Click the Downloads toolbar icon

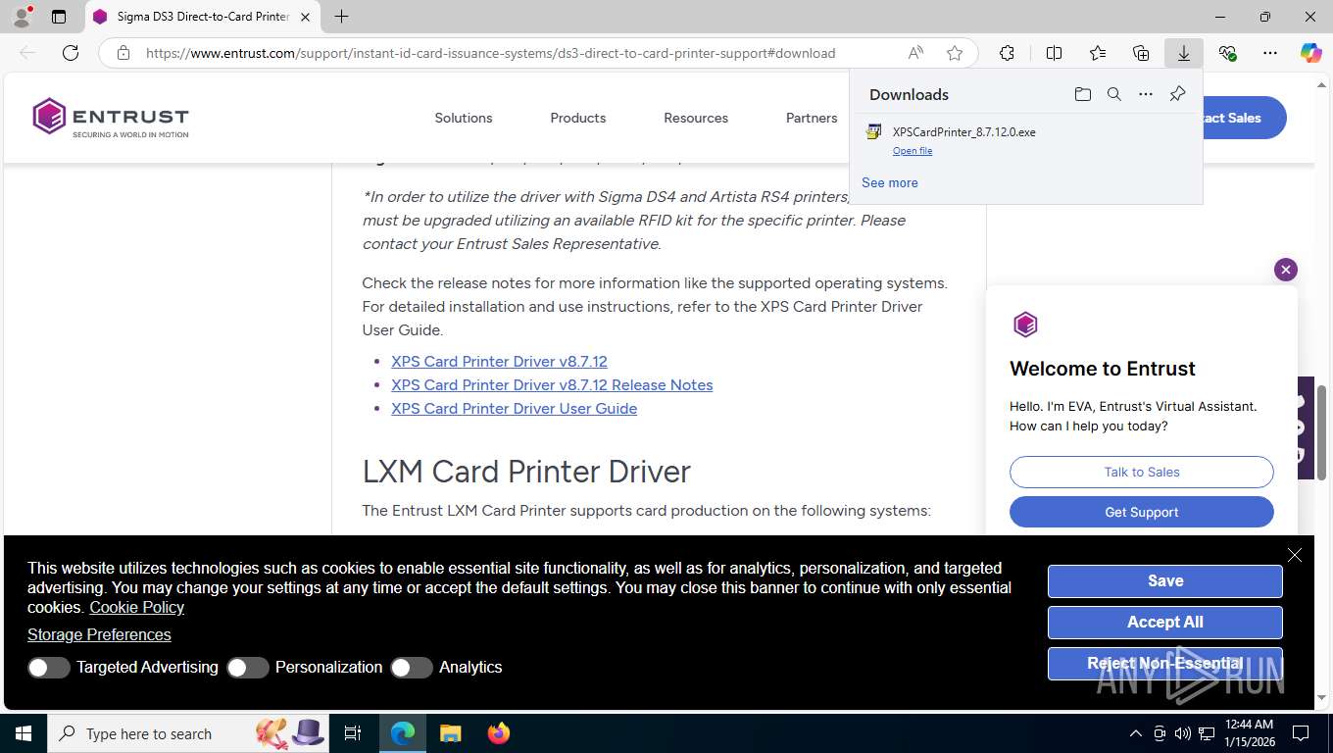click(1184, 53)
